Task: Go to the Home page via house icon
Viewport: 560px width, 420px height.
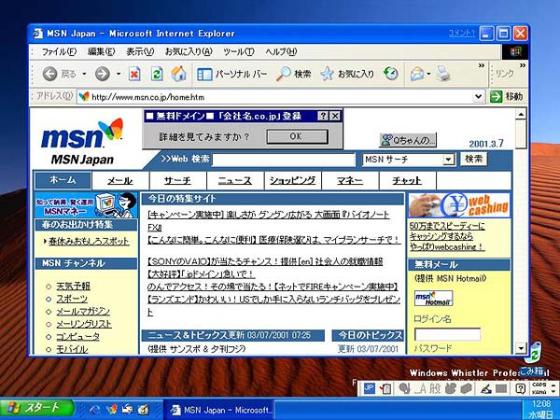Action: [178, 74]
